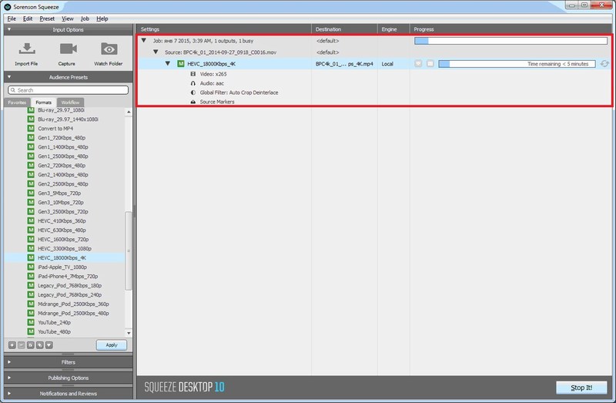Click the M icon beside iPad-Apple_TV_1080p
Viewport: 616px width, 403px height.
(x=31, y=267)
